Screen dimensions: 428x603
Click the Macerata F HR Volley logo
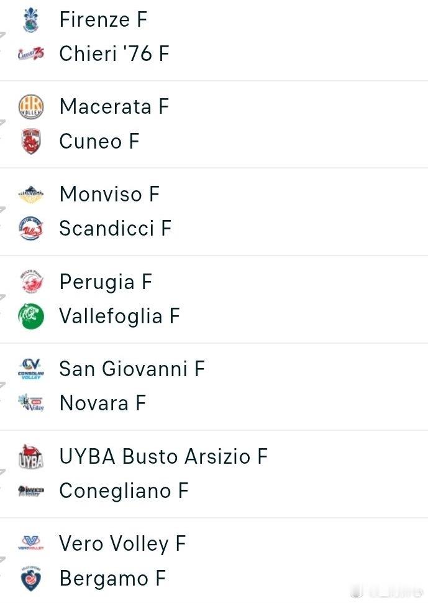30,107
